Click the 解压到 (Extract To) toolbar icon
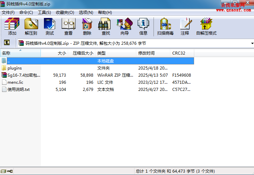254x175 pixels. tap(31, 26)
